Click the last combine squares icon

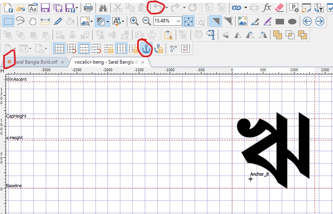pyautogui.click(x=303, y=35)
